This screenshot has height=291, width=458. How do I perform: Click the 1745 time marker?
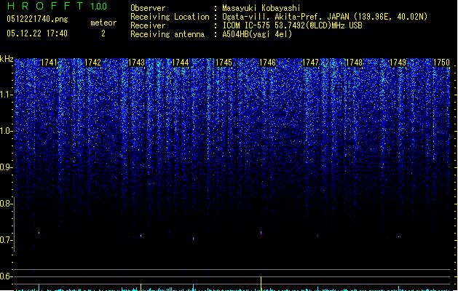224,63
